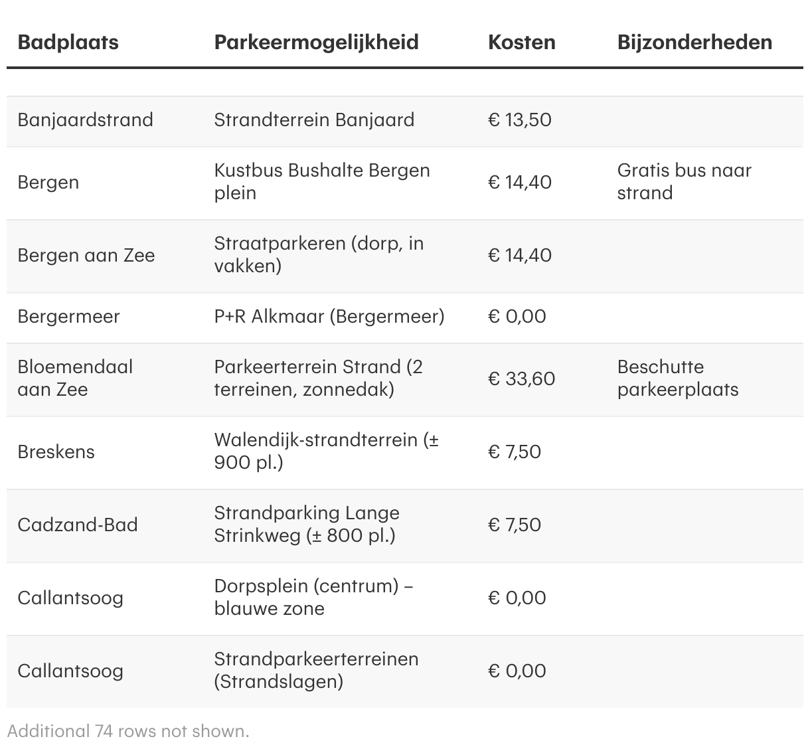Select the Banjaardstrand cell
Viewport: 810px width, 749px height.
85,120
